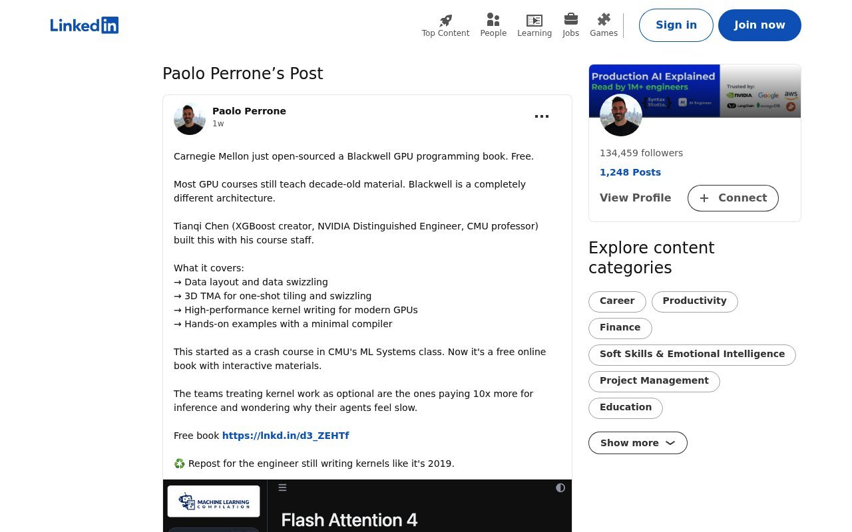Connect with Paolo Perrone

pyautogui.click(x=733, y=198)
